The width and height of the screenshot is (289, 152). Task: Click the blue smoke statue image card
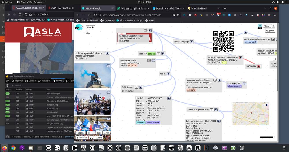[x=92, y=76]
